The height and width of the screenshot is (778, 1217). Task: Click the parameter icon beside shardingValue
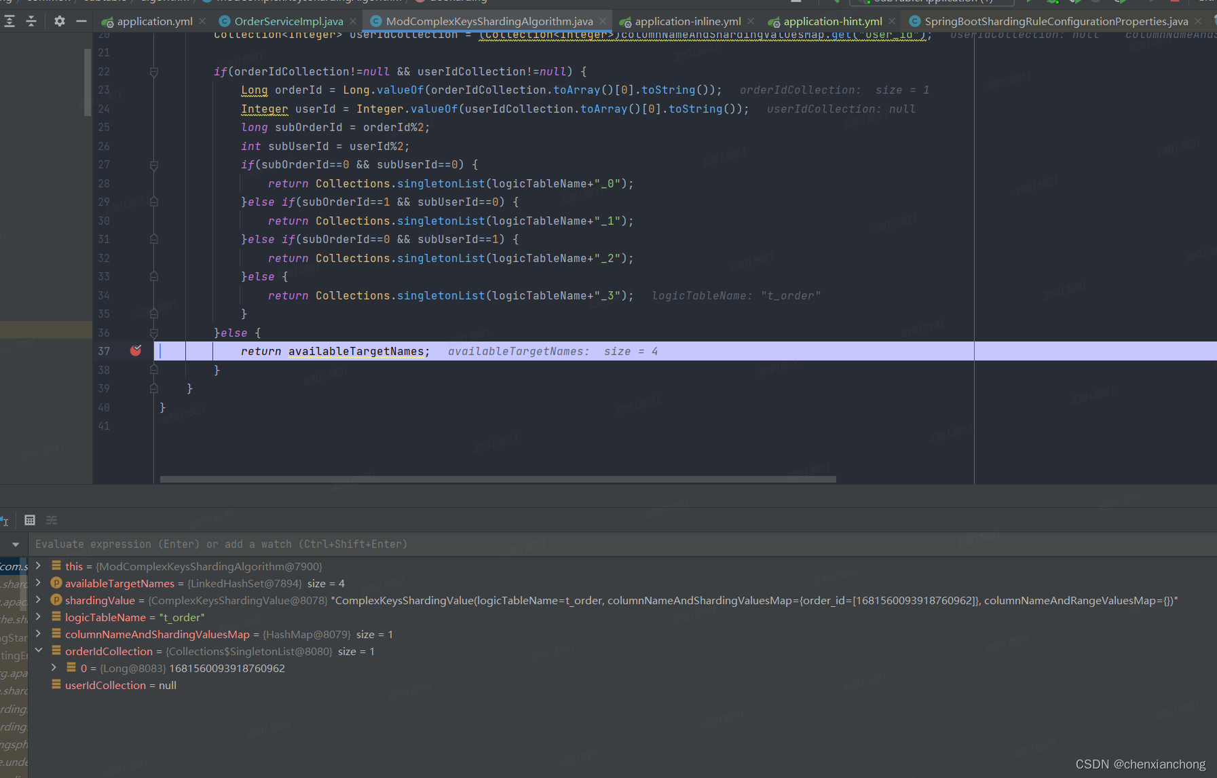pyautogui.click(x=56, y=599)
